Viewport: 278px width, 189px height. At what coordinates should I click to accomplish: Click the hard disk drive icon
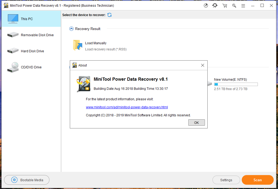(13, 51)
